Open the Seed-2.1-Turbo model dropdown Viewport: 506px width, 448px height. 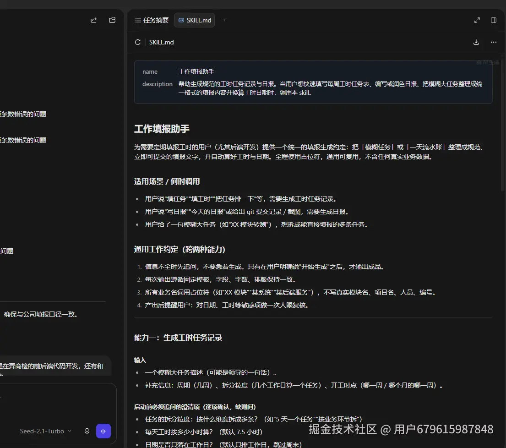[45, 431]
